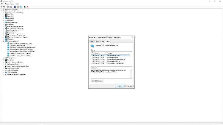Expand the Secure biometric devices node
The height and width of the screenshot is (125, 223).
pos(4,62)
